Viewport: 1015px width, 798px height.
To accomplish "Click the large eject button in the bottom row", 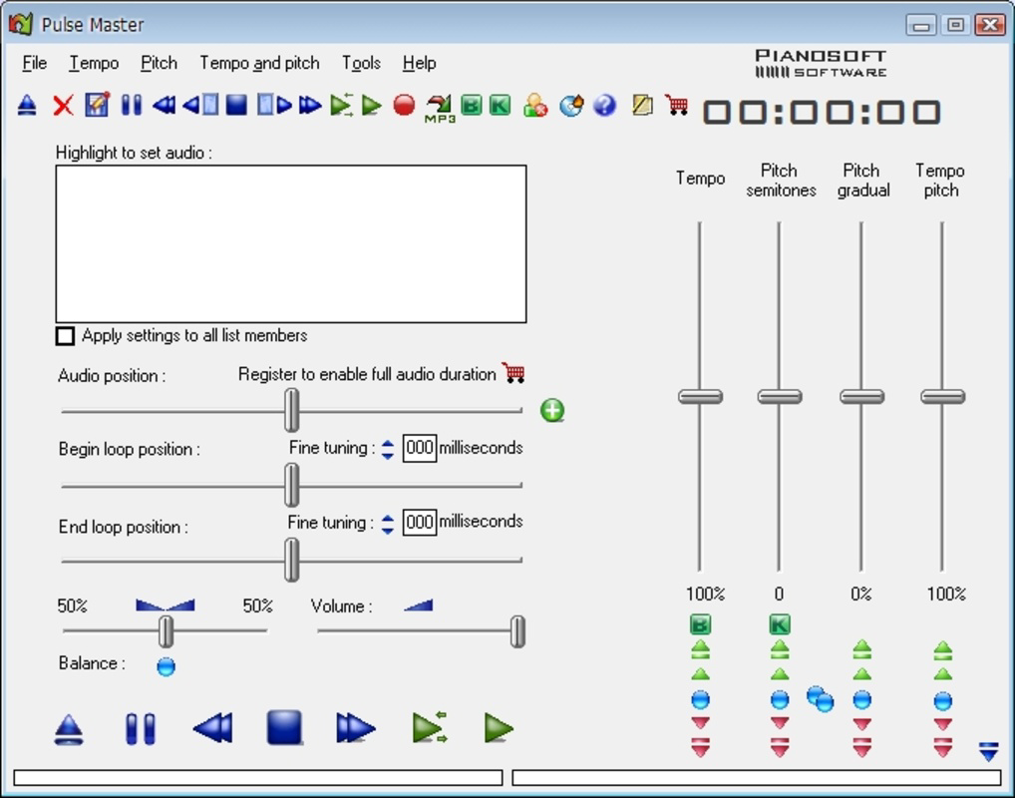I will point(69,729).
